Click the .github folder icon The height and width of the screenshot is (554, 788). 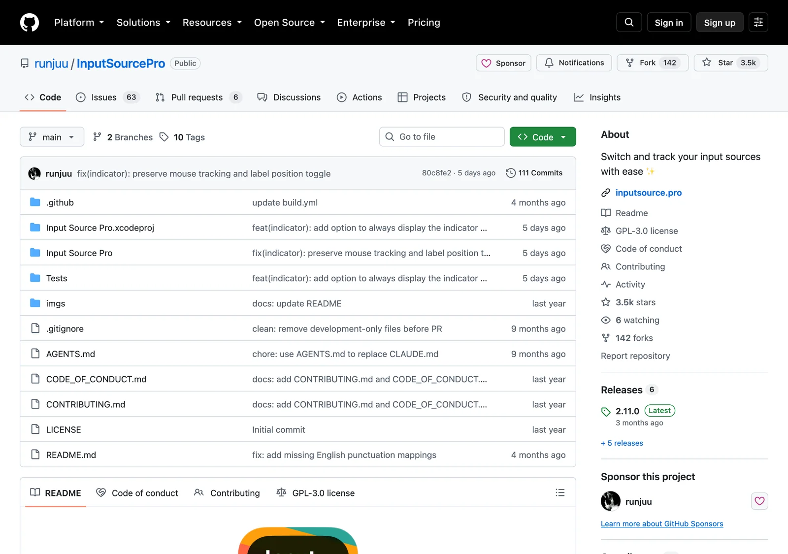click(35, 202)
